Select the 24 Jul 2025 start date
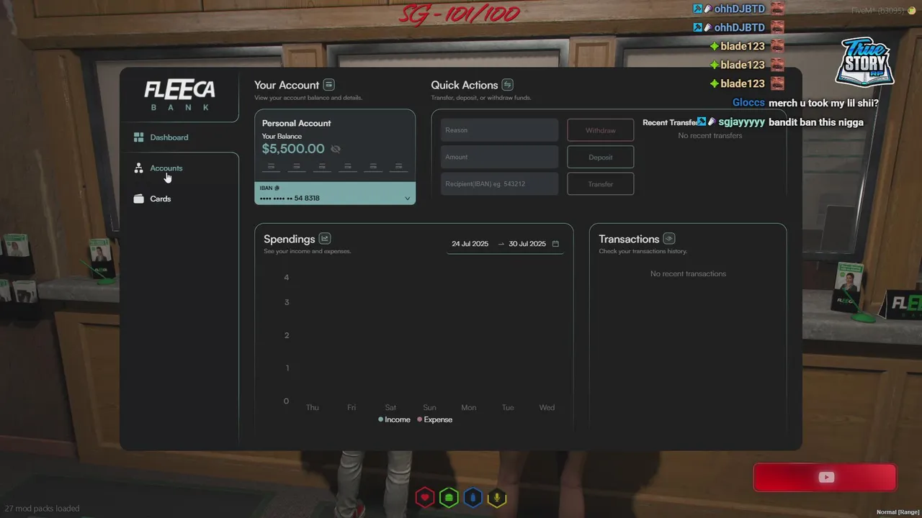The height and width of the screenshot is (518, 922). click(x=470, y=244)
